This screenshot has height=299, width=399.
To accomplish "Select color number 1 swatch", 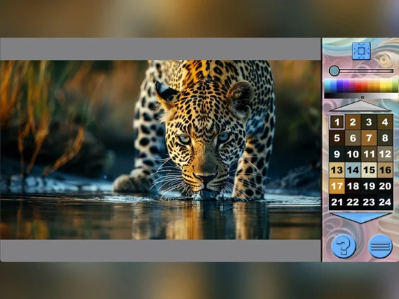I will [x=336, y=122].
